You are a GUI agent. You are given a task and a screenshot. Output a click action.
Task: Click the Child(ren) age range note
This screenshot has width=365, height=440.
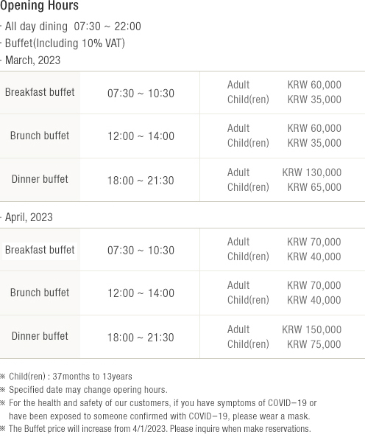point(71,377)
